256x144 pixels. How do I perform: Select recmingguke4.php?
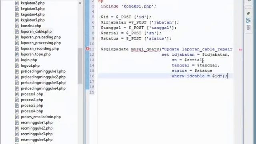click(37, 140)
